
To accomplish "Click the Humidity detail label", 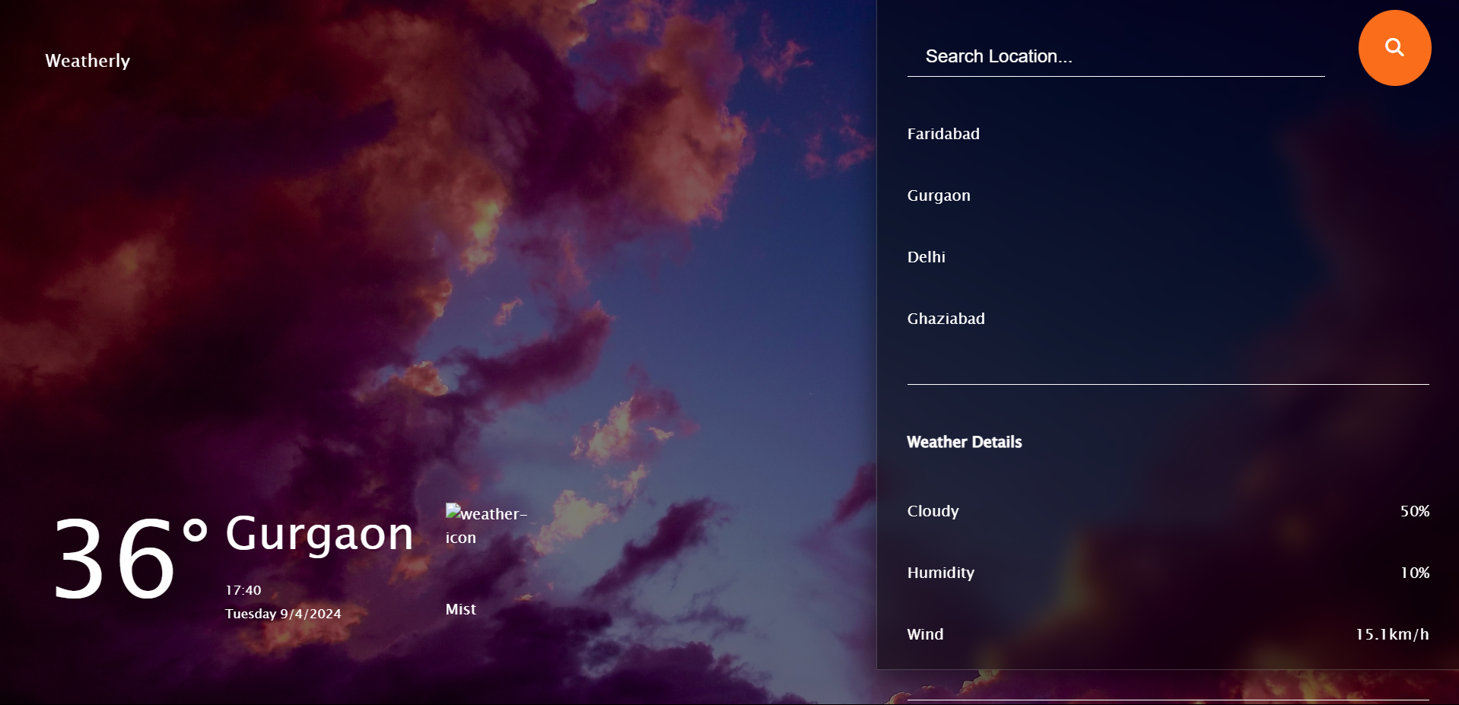I will [x=940, y=573].
